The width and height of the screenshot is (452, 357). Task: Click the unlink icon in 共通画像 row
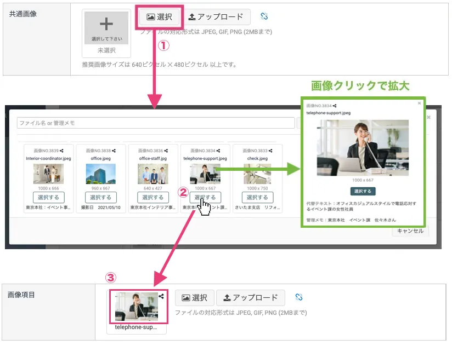[264, 16]
